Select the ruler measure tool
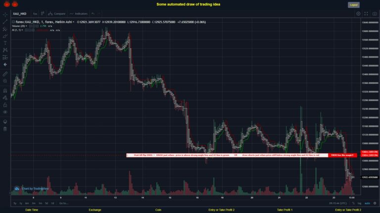The height and width of the screenshot is (213, 380). coord(5,74)
